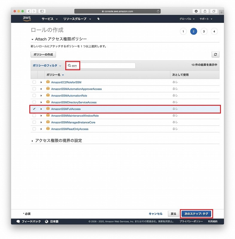This screenshot has width=235, height=239.
Task: Click the 日本語 language selector
Action: coord(54,221)
